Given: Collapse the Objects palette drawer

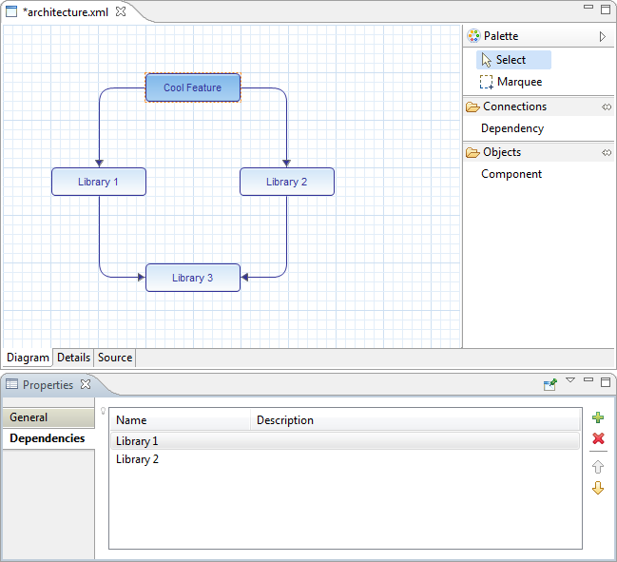Looking at the screenshot, I should (x=607, y=152).
